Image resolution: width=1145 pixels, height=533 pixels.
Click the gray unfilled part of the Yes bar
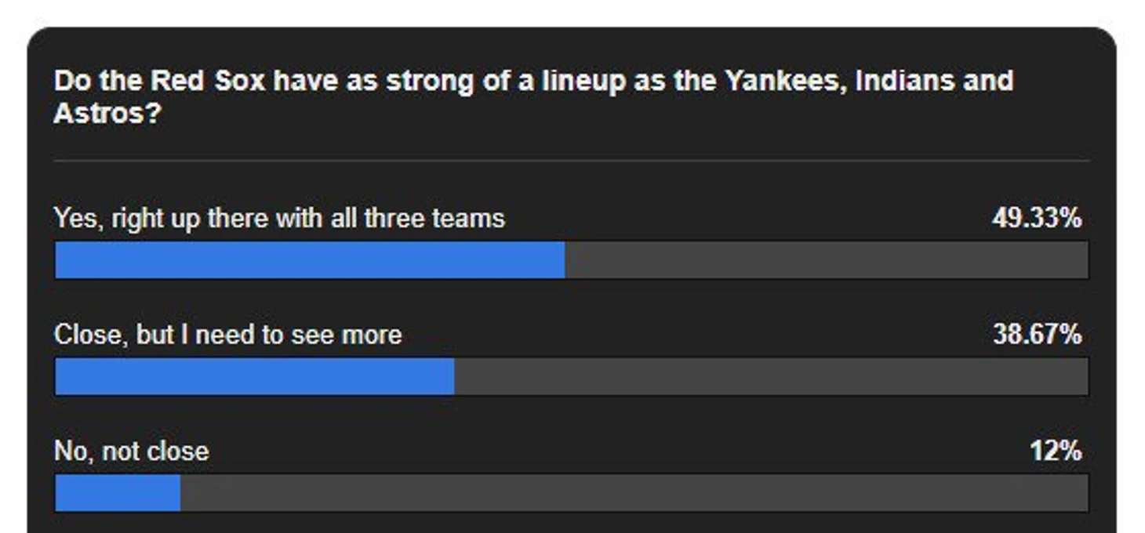coord(827,260)
